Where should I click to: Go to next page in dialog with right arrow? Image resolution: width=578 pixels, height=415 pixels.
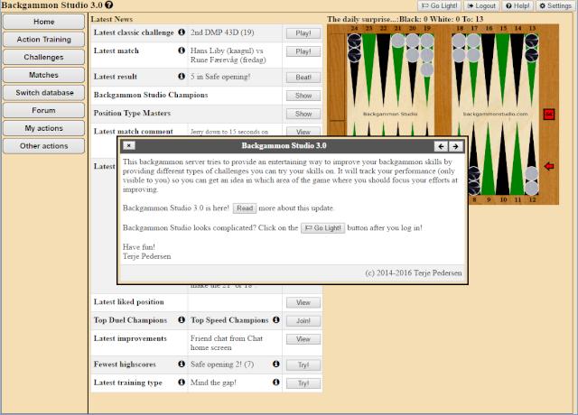click(x=455, y=146)
